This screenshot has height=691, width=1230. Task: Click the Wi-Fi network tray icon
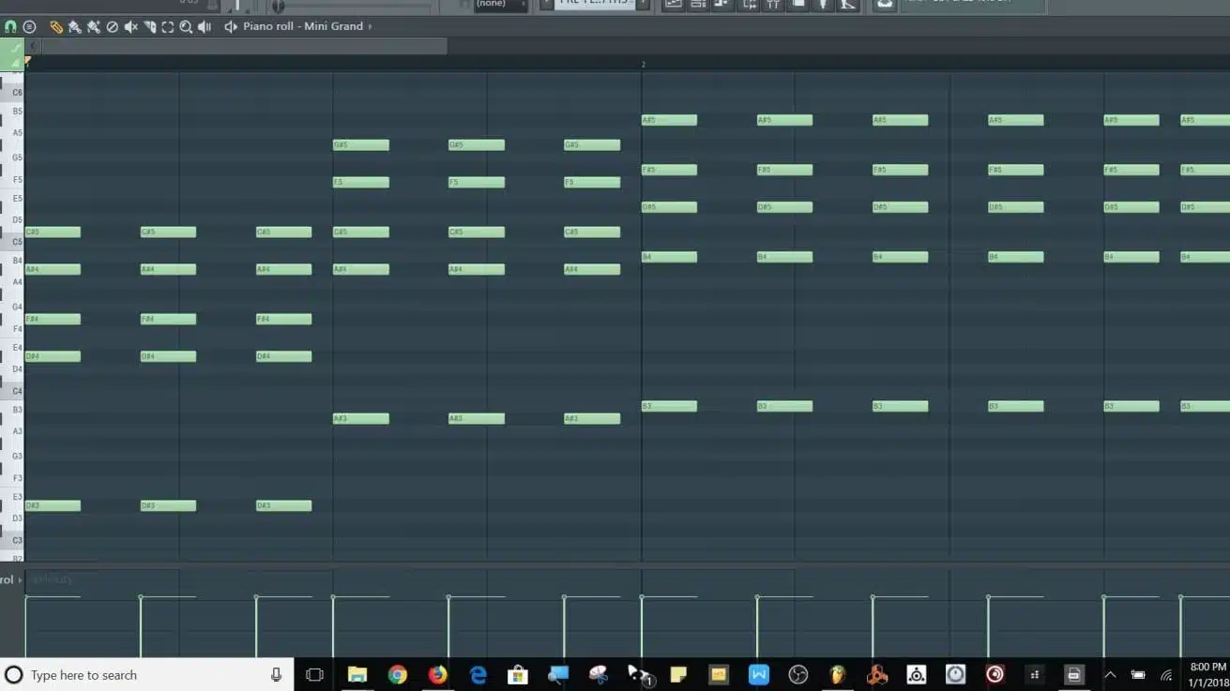click(1167, 675)
